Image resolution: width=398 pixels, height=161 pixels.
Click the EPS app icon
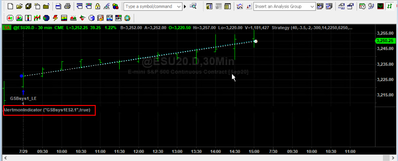(x=119, y=18)
